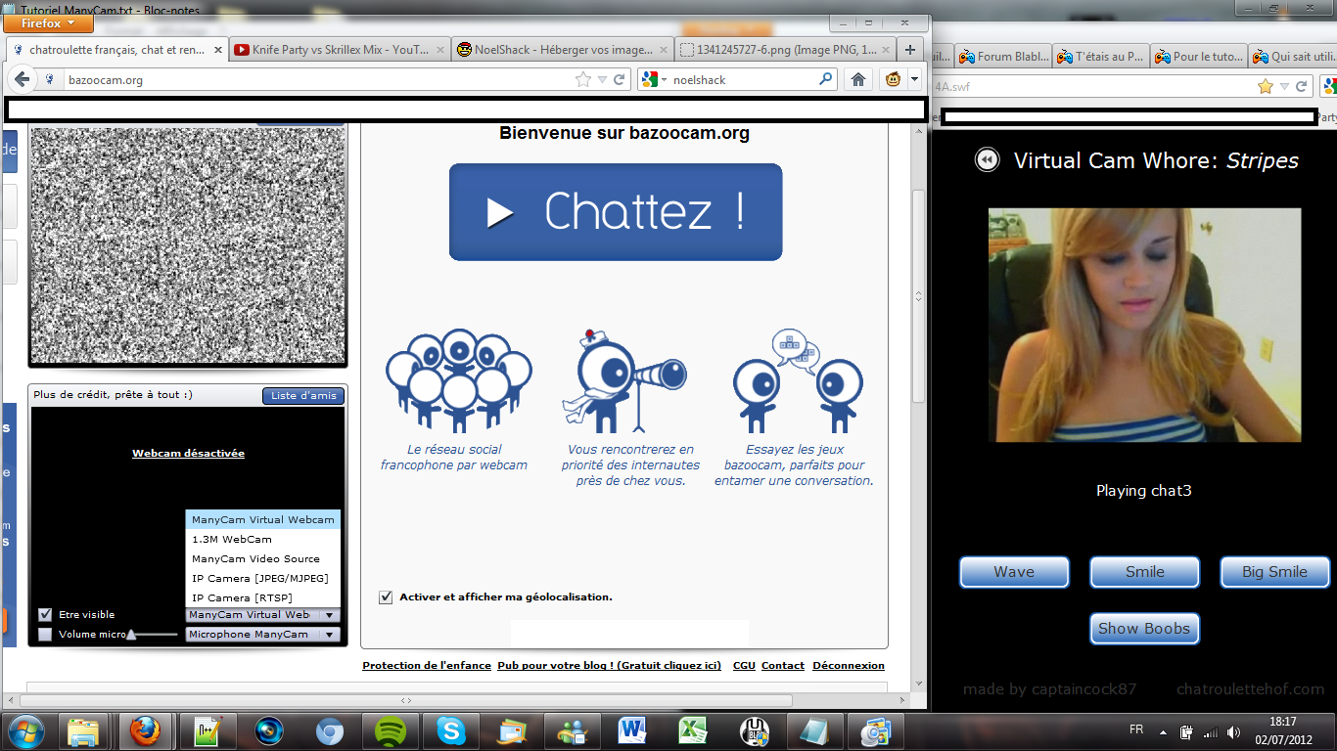Open Microphone ManyCam dropdown
1337x751 pixels.
[262, 635]
